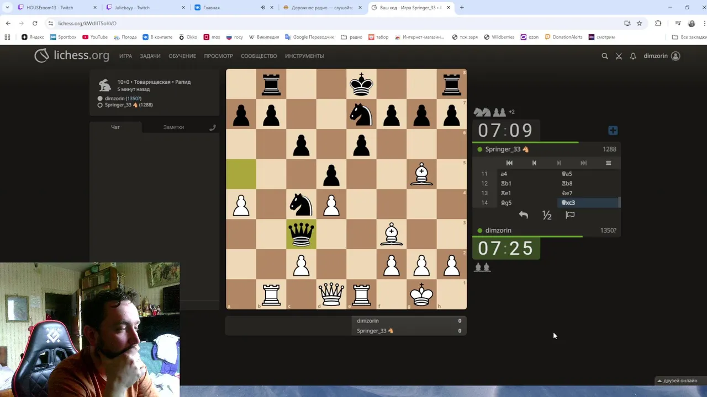Switch to the Чат tab

tap(115, 127)
